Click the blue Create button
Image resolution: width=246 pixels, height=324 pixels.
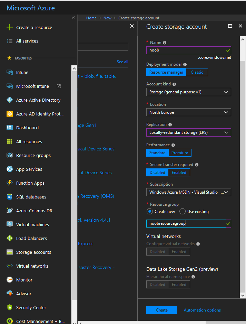click(162, 310)
